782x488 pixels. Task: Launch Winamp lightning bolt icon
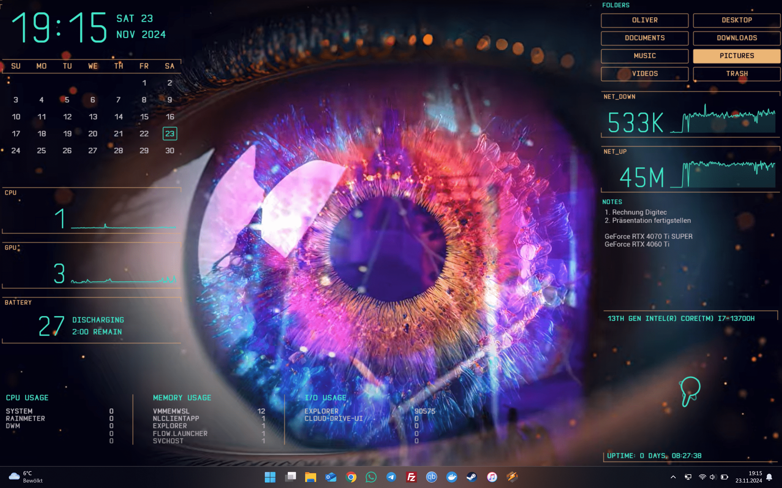[512, 477]
